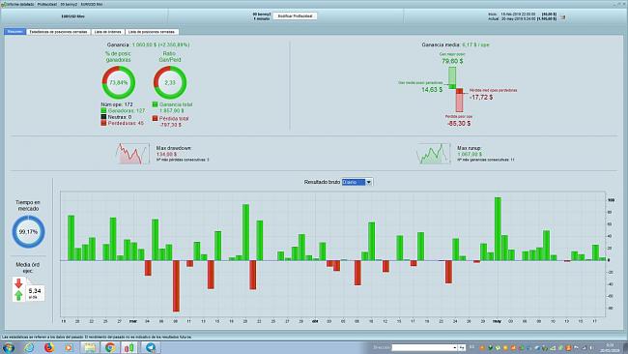Viewport: 628px width, 354px height.
Task: Click the red Perdedoras legend square
Action: click(x=103, y=123)
